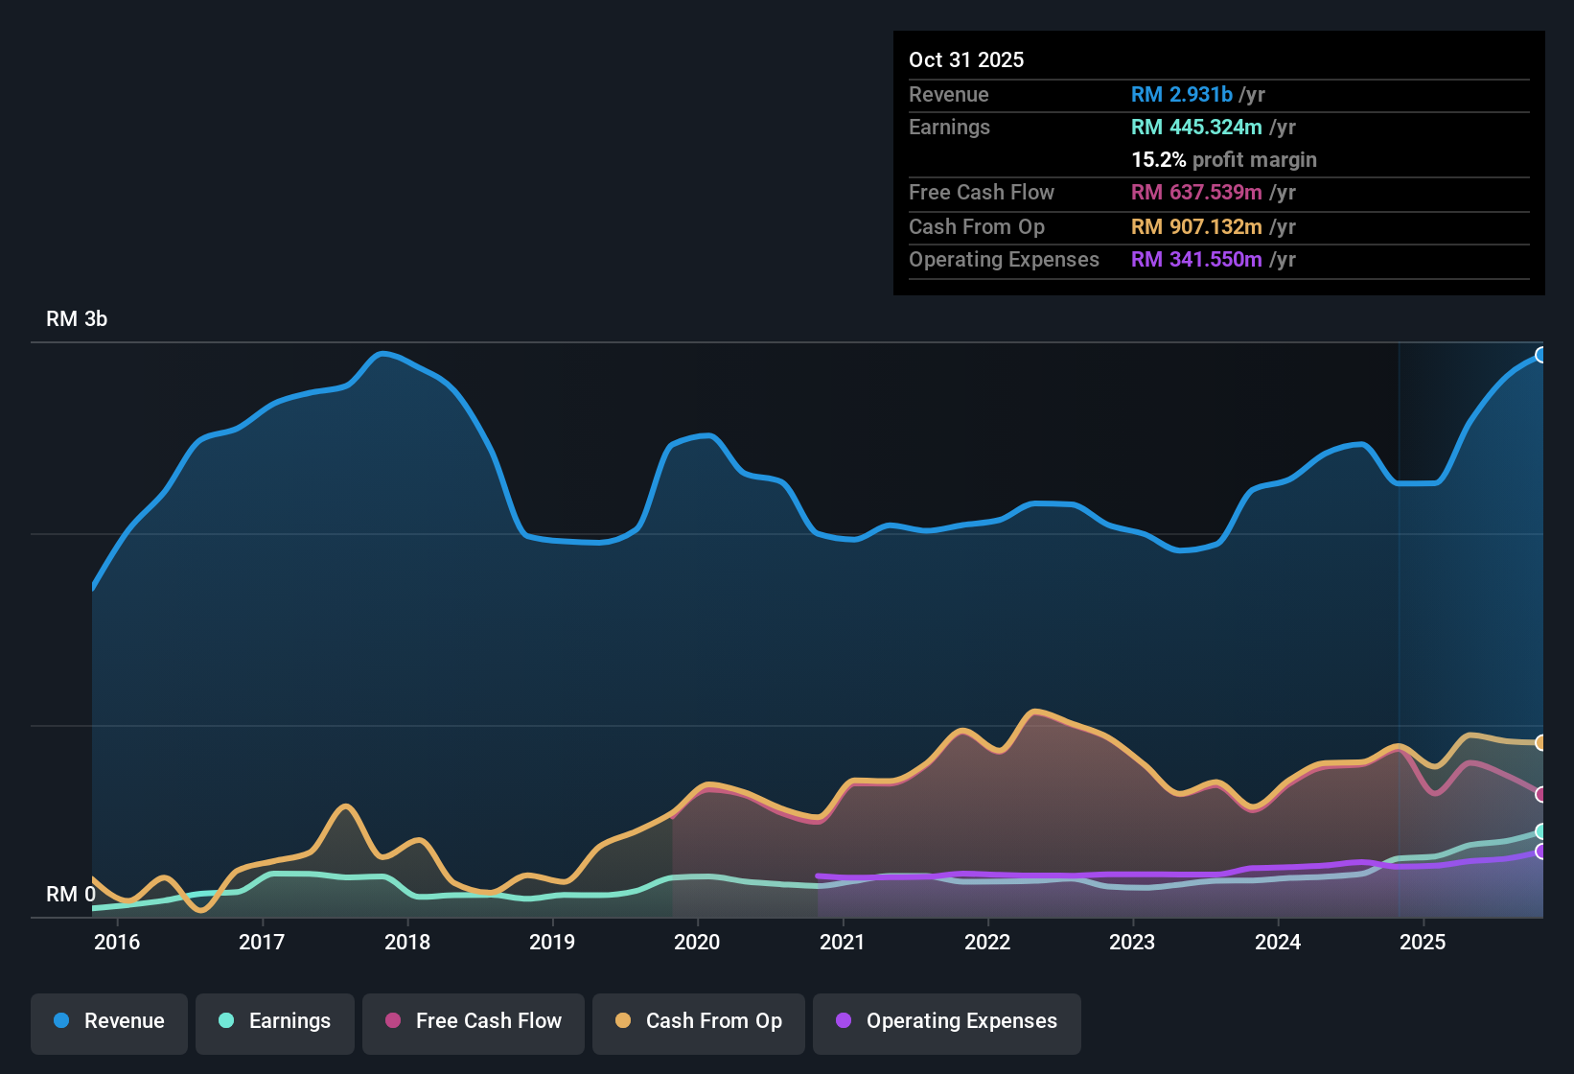The height and width of the screenshot is (1074, 1574).
Task: Click the purple Operating Expenses legend dot
Action: tap(844, 1021)
